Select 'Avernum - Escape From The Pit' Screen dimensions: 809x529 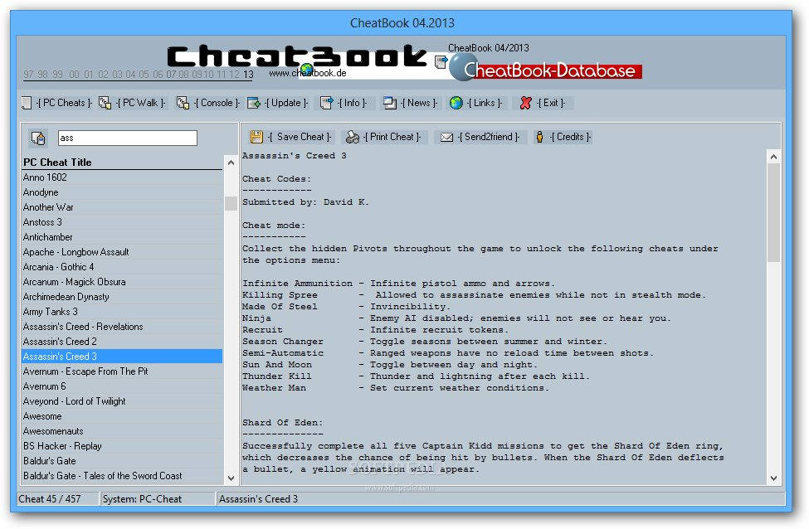pyautogui.click(x=122, y=371)
